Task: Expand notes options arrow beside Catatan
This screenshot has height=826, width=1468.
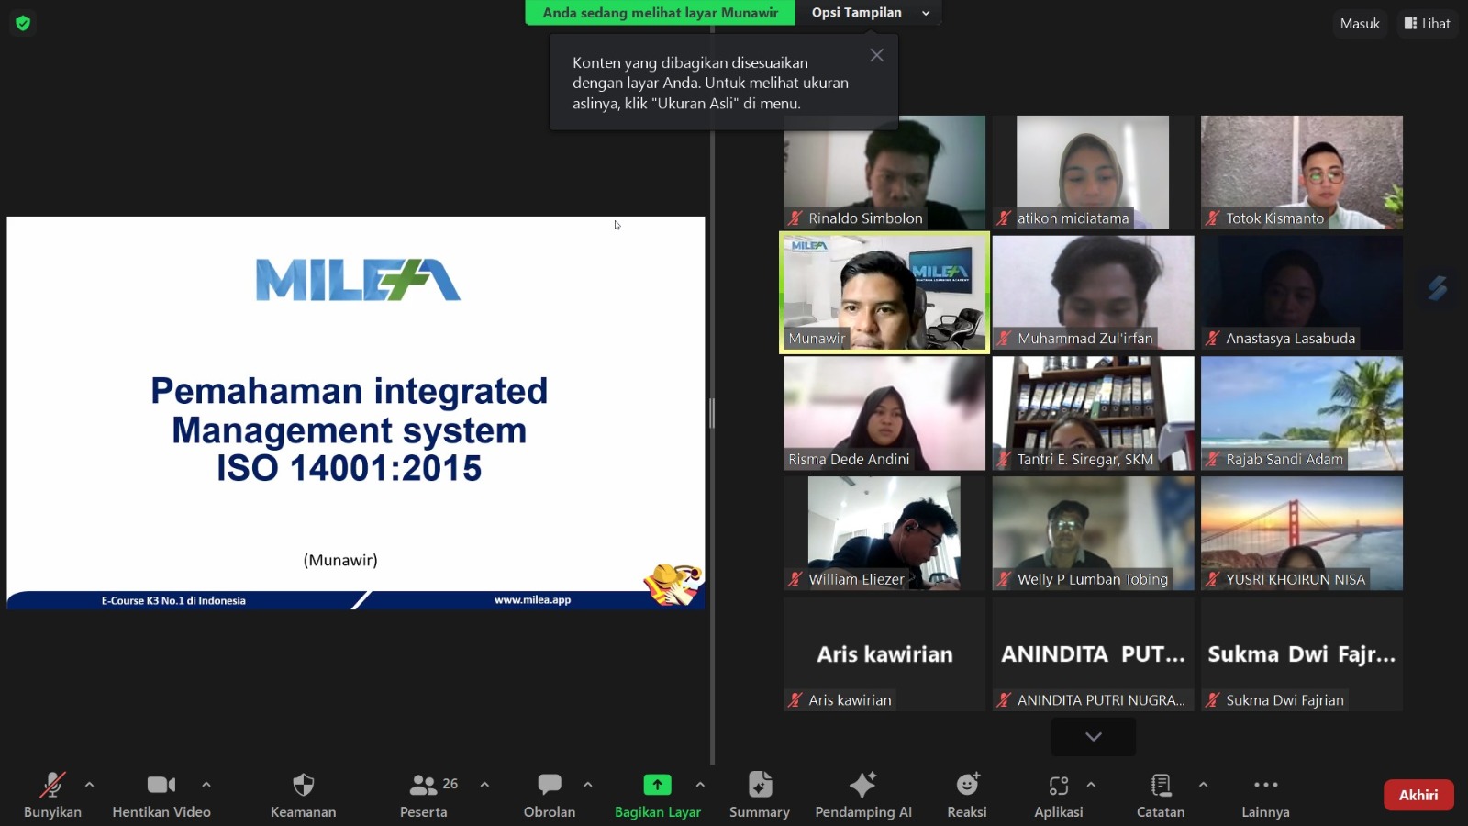Action: [1203, 785]
